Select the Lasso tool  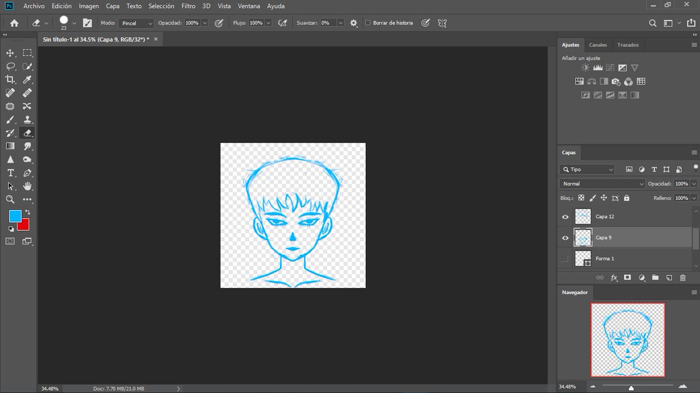coord(10,66)
